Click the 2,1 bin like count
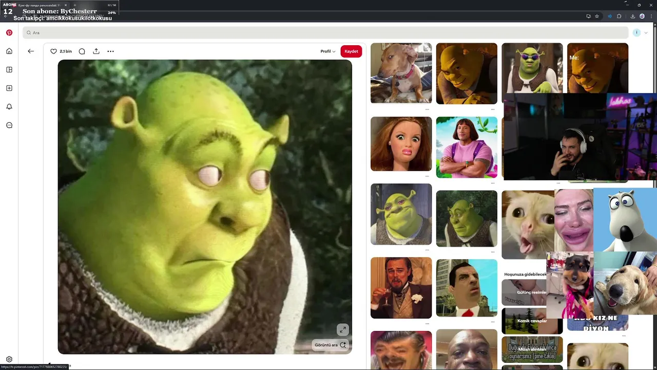The image size is (657, 370). (66, 51)
